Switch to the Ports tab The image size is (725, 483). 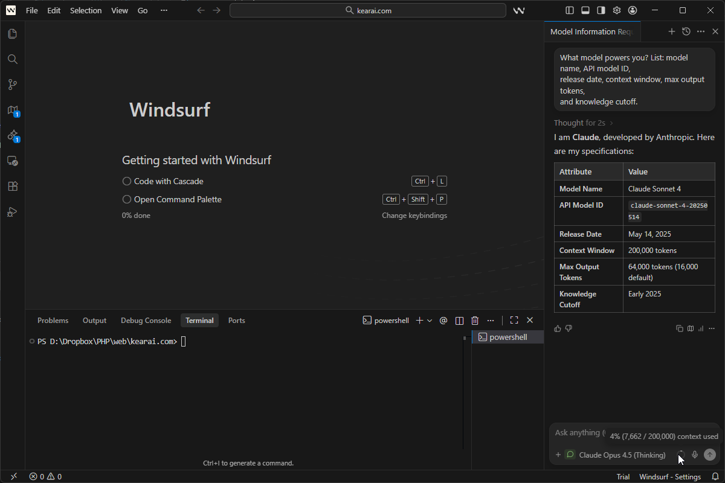point(236,321)
